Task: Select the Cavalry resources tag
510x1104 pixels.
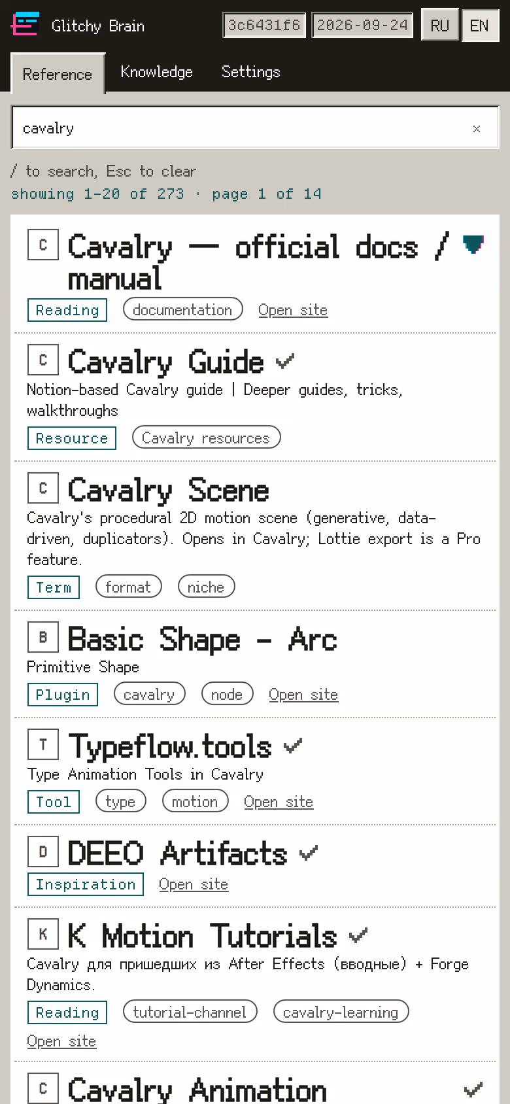Action: (207, 438)
